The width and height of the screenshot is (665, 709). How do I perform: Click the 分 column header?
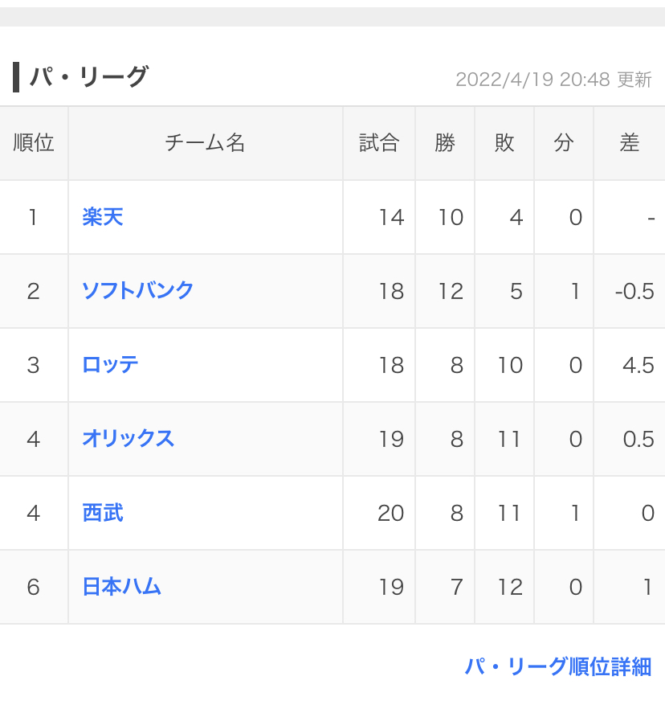pyautogui.click(x=564, y=143)
